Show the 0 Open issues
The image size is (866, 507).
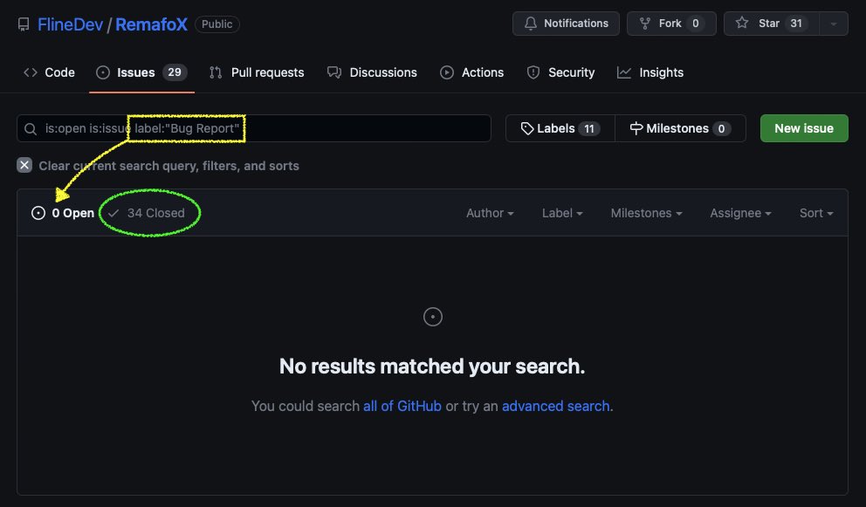tap(63, 213)
